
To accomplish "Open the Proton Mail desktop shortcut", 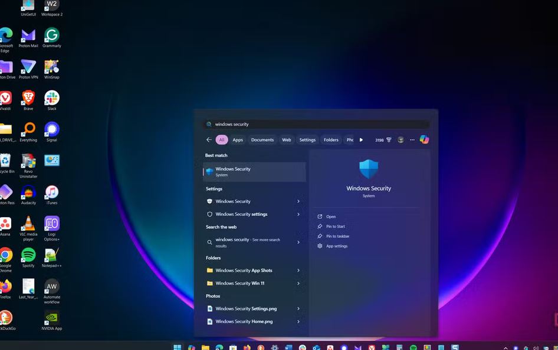I will (x=28, y=38).
